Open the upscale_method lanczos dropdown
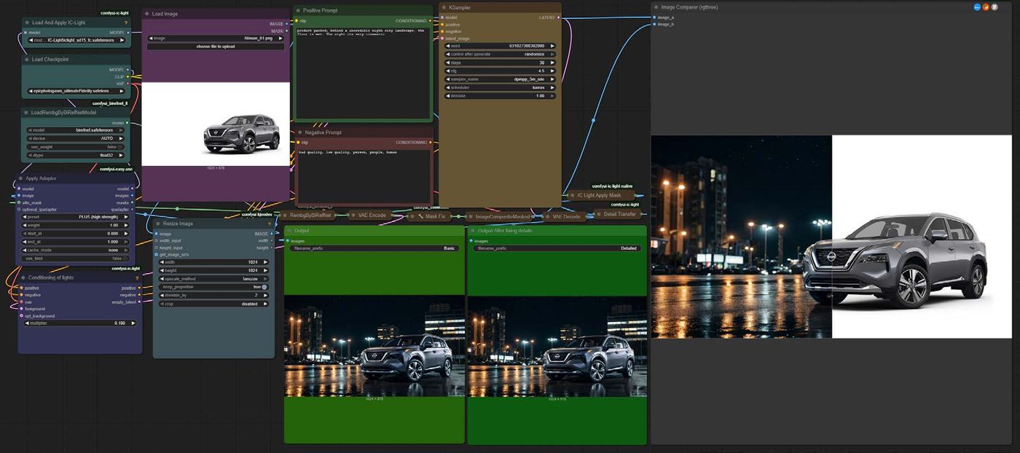Viewport: 1020px width, 453px height. [x=212, y=279]
